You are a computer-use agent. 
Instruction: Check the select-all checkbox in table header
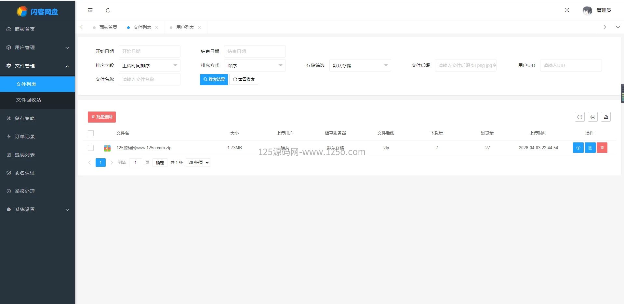[x=91, y=133]
